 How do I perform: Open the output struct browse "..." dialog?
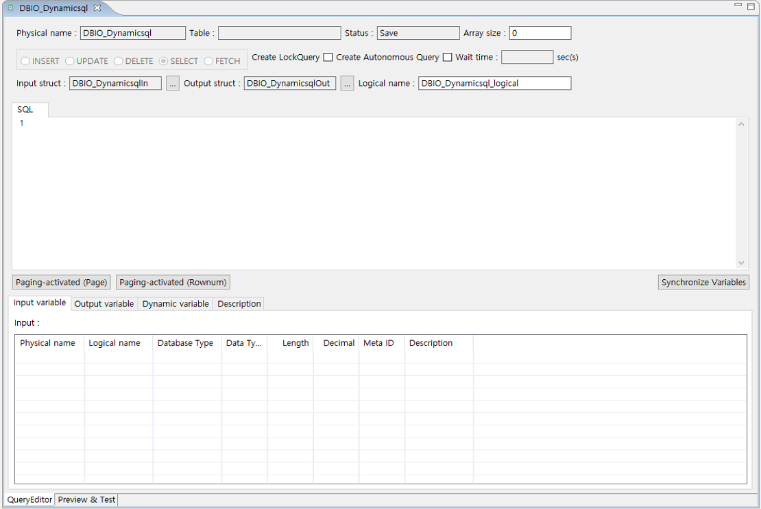(347, 83)
